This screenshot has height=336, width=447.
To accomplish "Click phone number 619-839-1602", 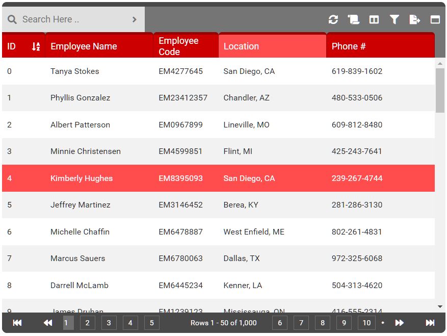I will (x=357, y=71).
